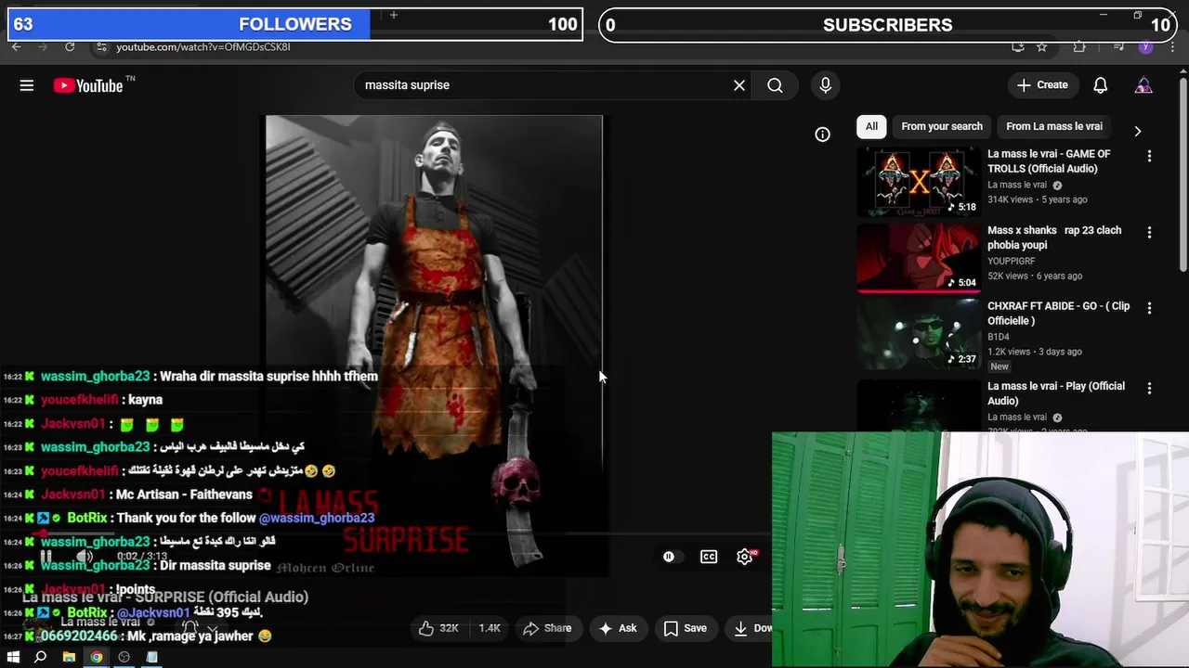Switch to Chrome in the taskbar
Image resolution: width=1189 pixels, height=668 pixels.
96,657
